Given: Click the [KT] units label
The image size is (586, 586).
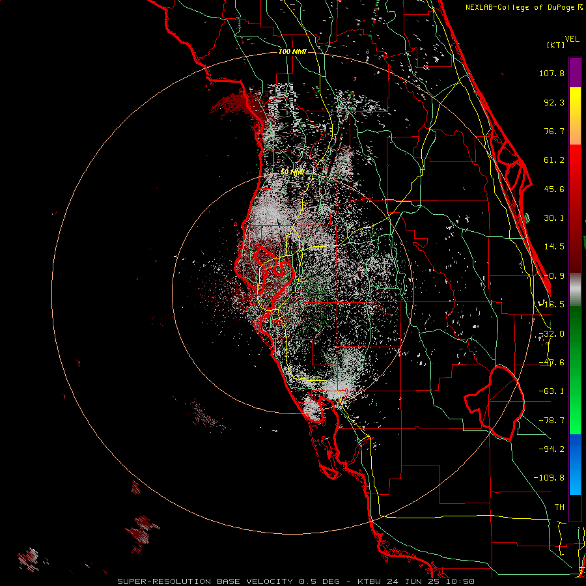Looking at the screenshot, I should coord(556,45).
